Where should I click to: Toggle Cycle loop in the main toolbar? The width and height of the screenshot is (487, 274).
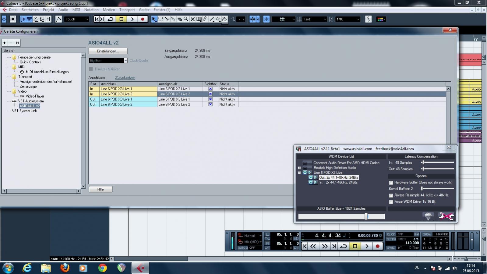click(x=111, y=19)
